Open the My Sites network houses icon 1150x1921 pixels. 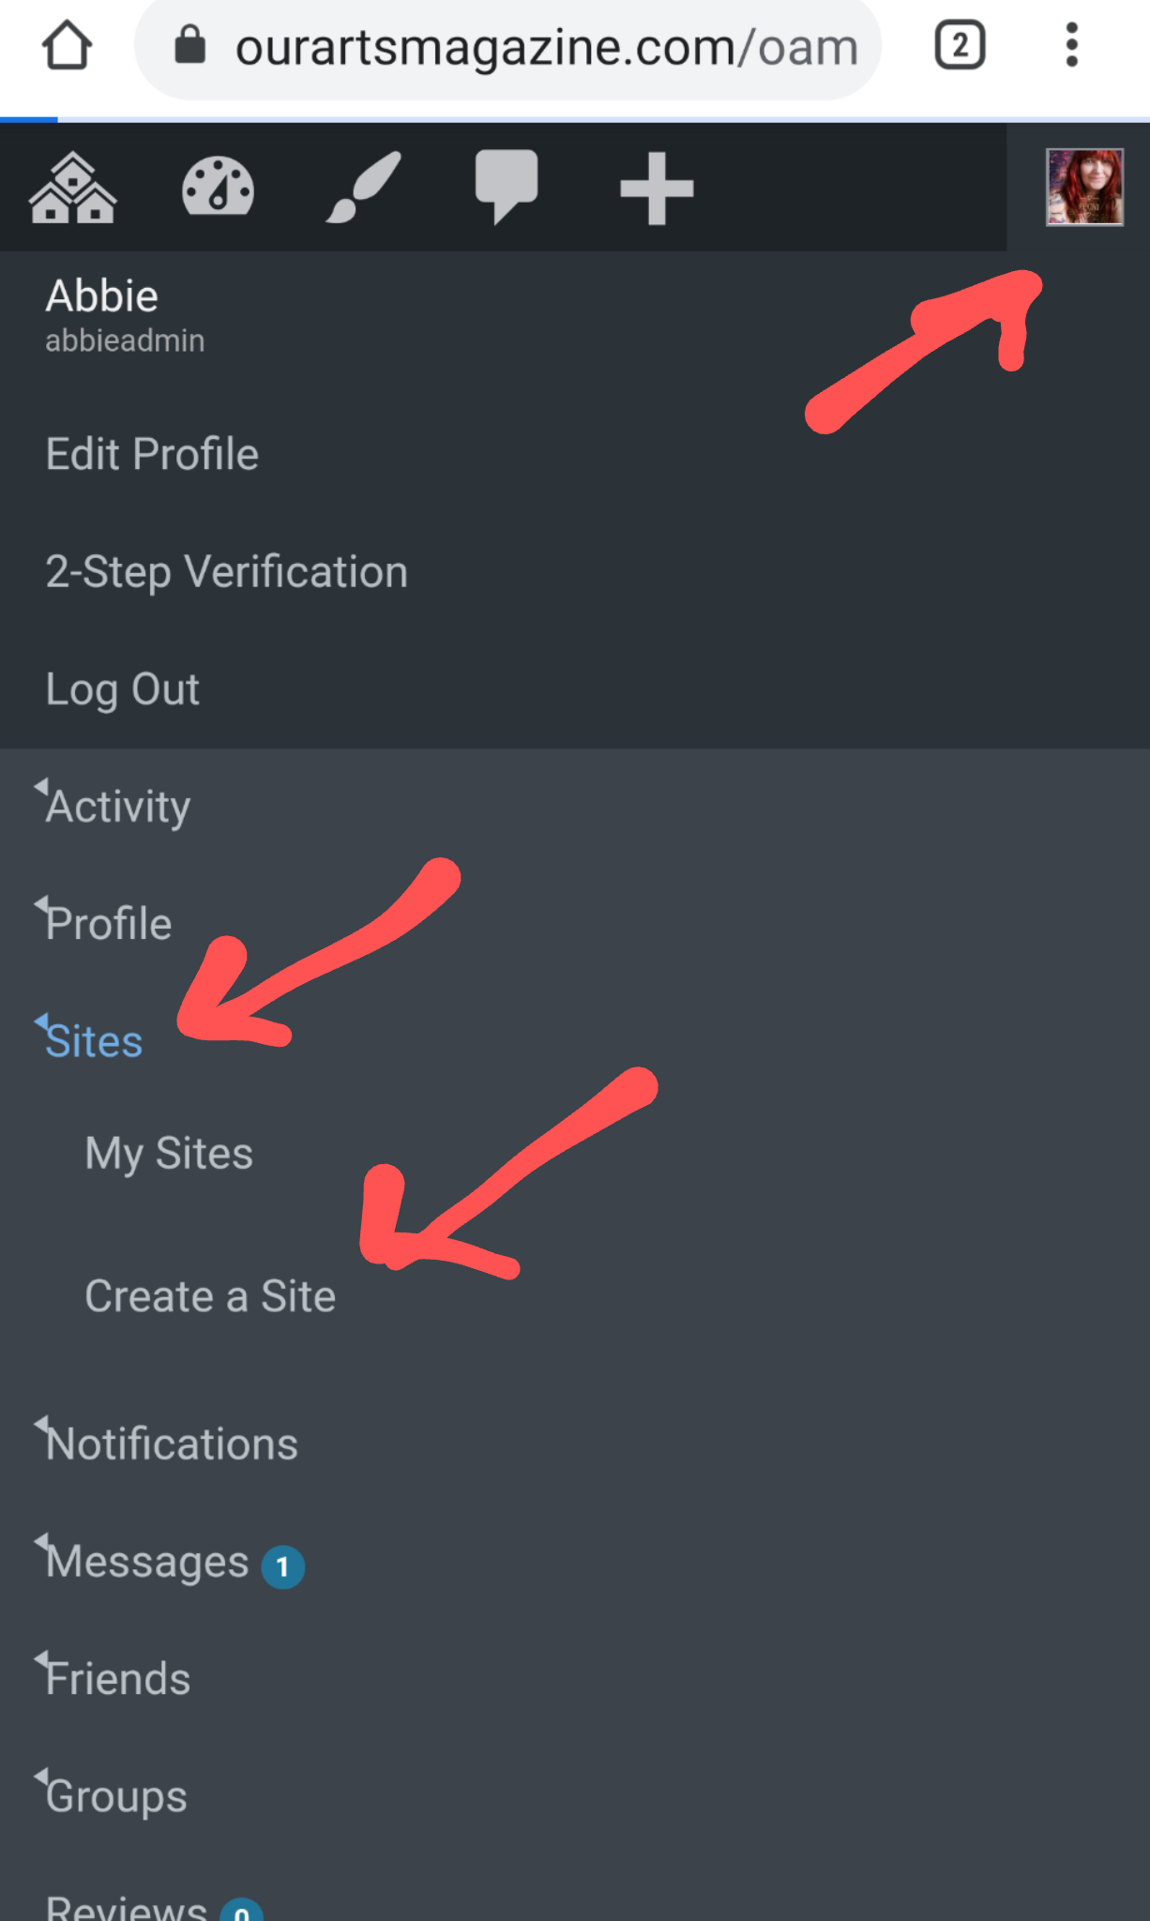[x=72, y=188]
